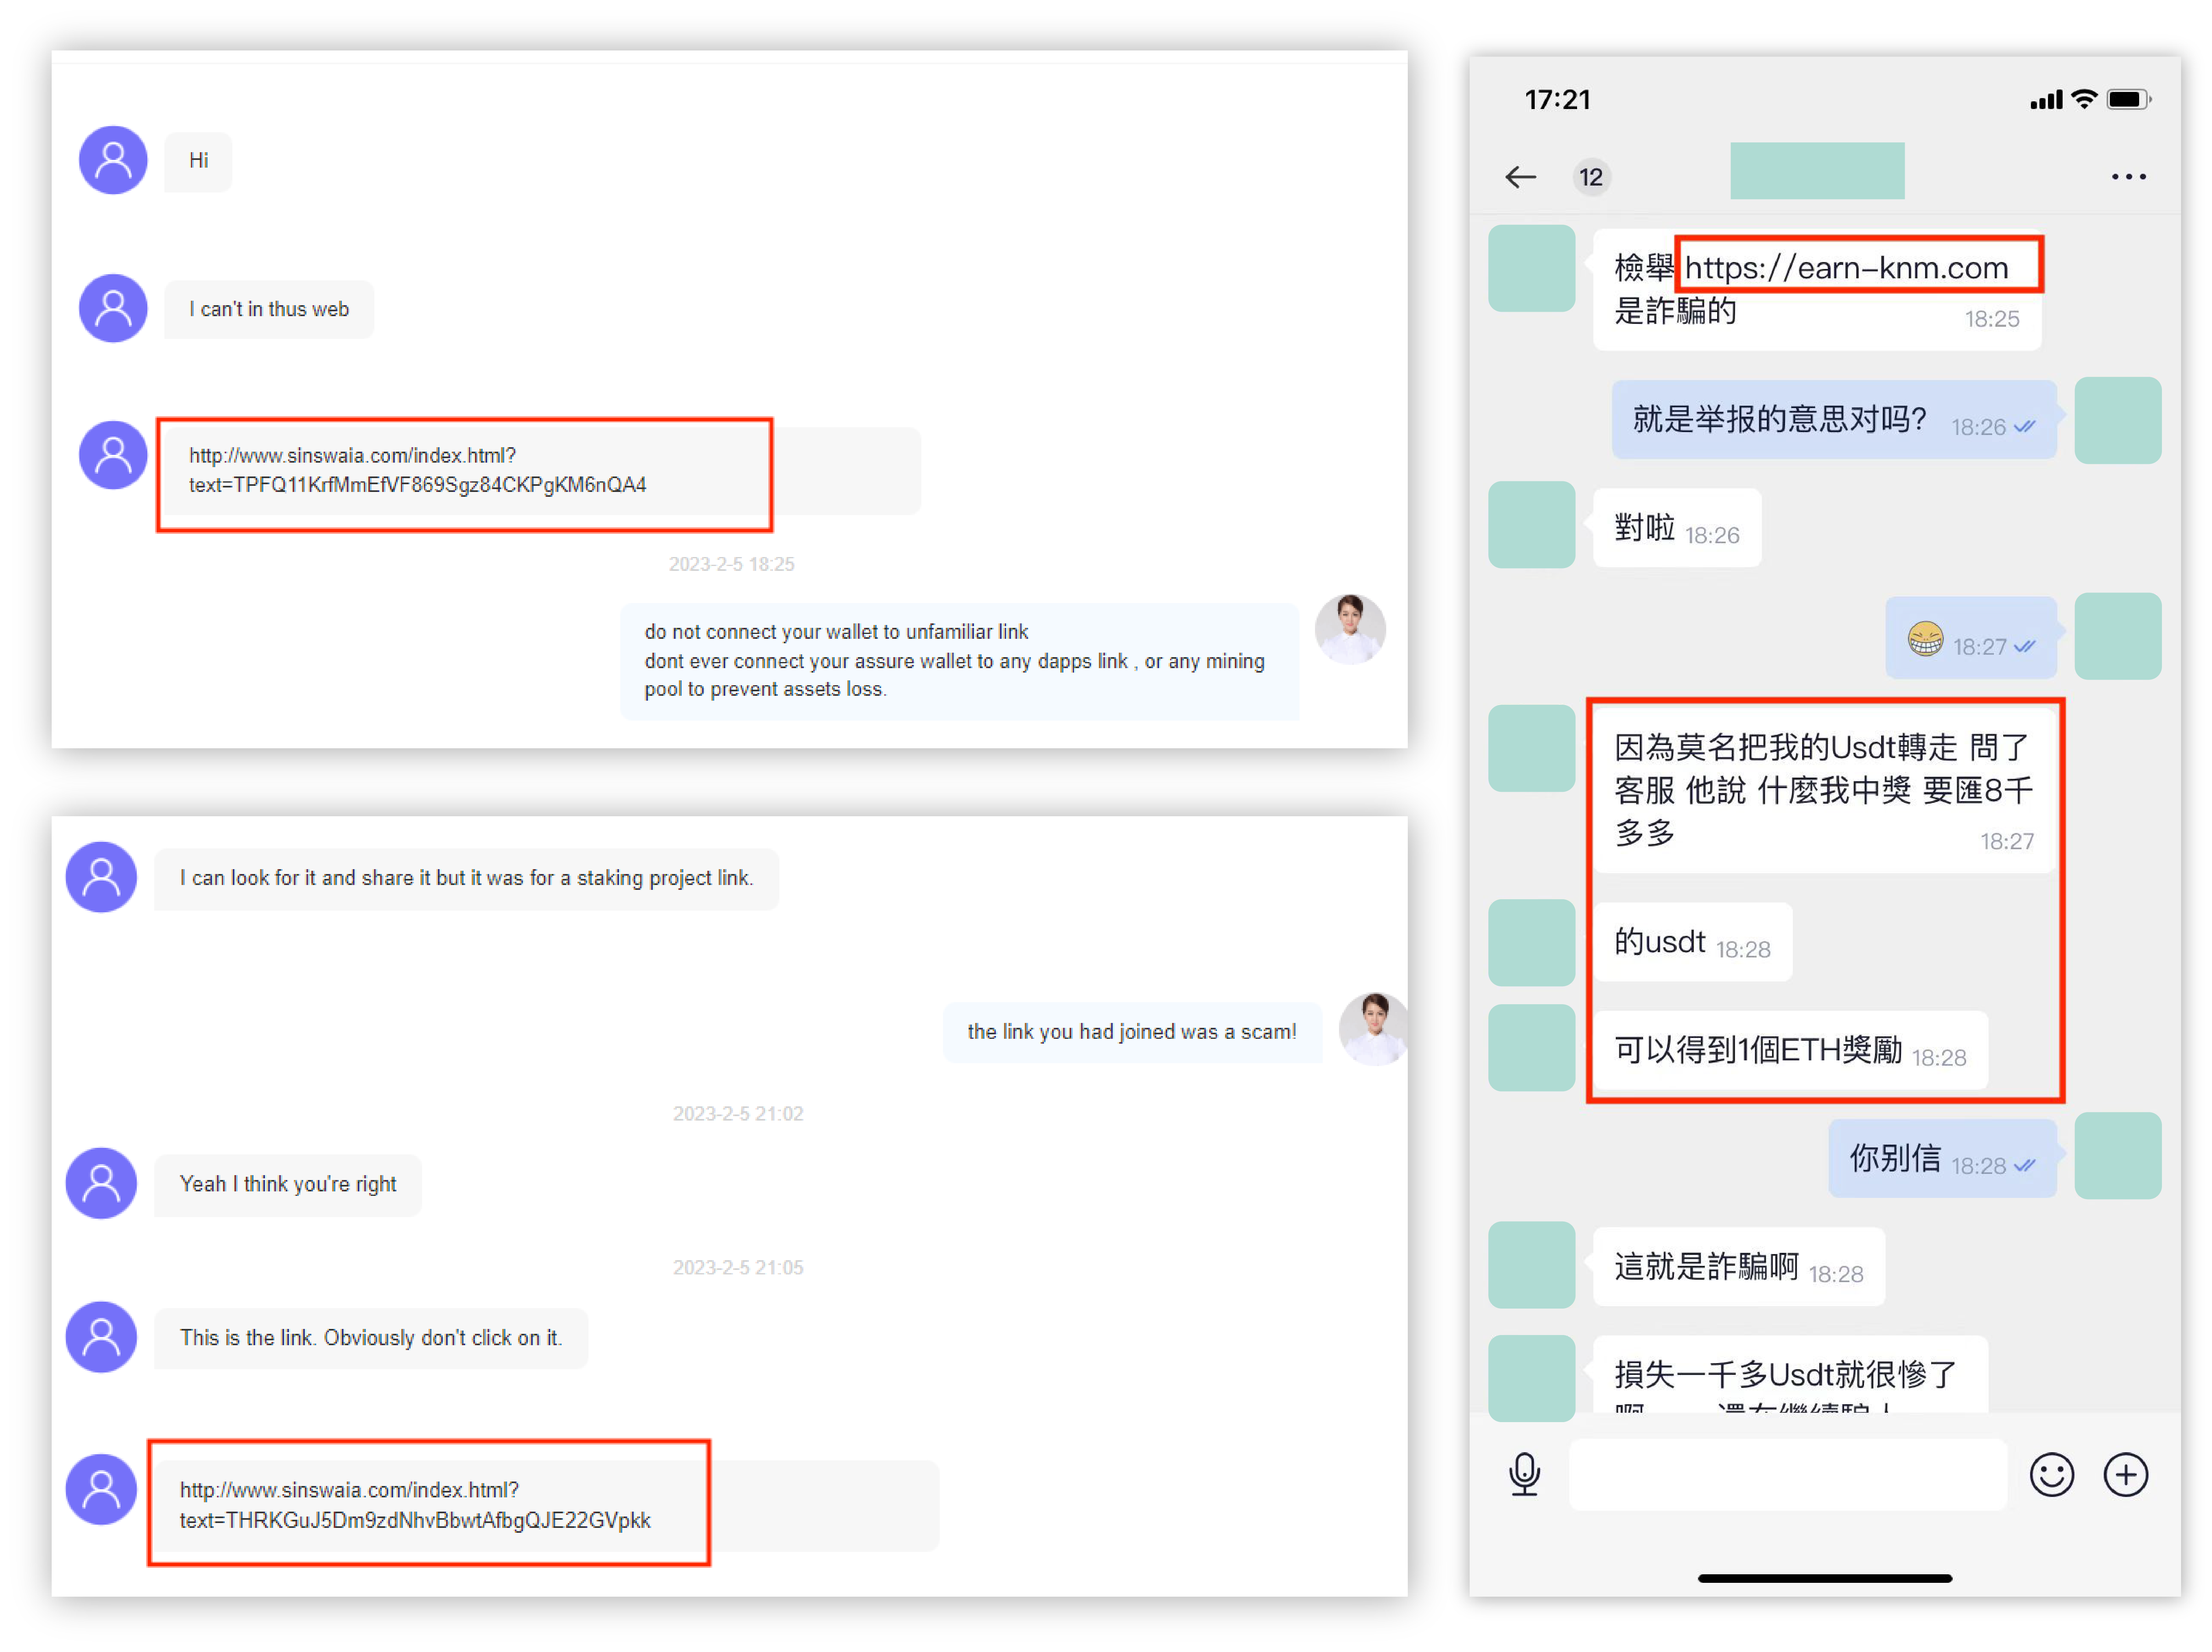Screen dimensions: 2212x1652
Task: Tap the back arrow in chat header
Action: [1520, 177]
